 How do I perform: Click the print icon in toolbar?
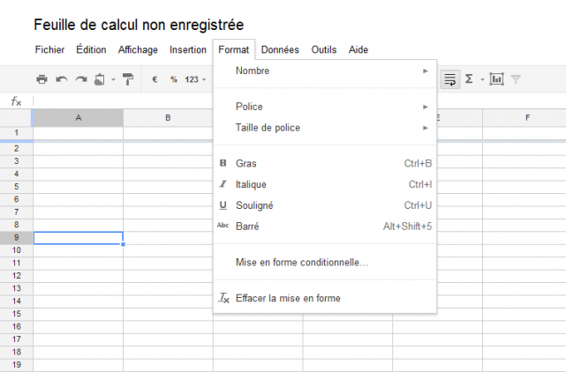pyautogui.click(x=42, y=79)
